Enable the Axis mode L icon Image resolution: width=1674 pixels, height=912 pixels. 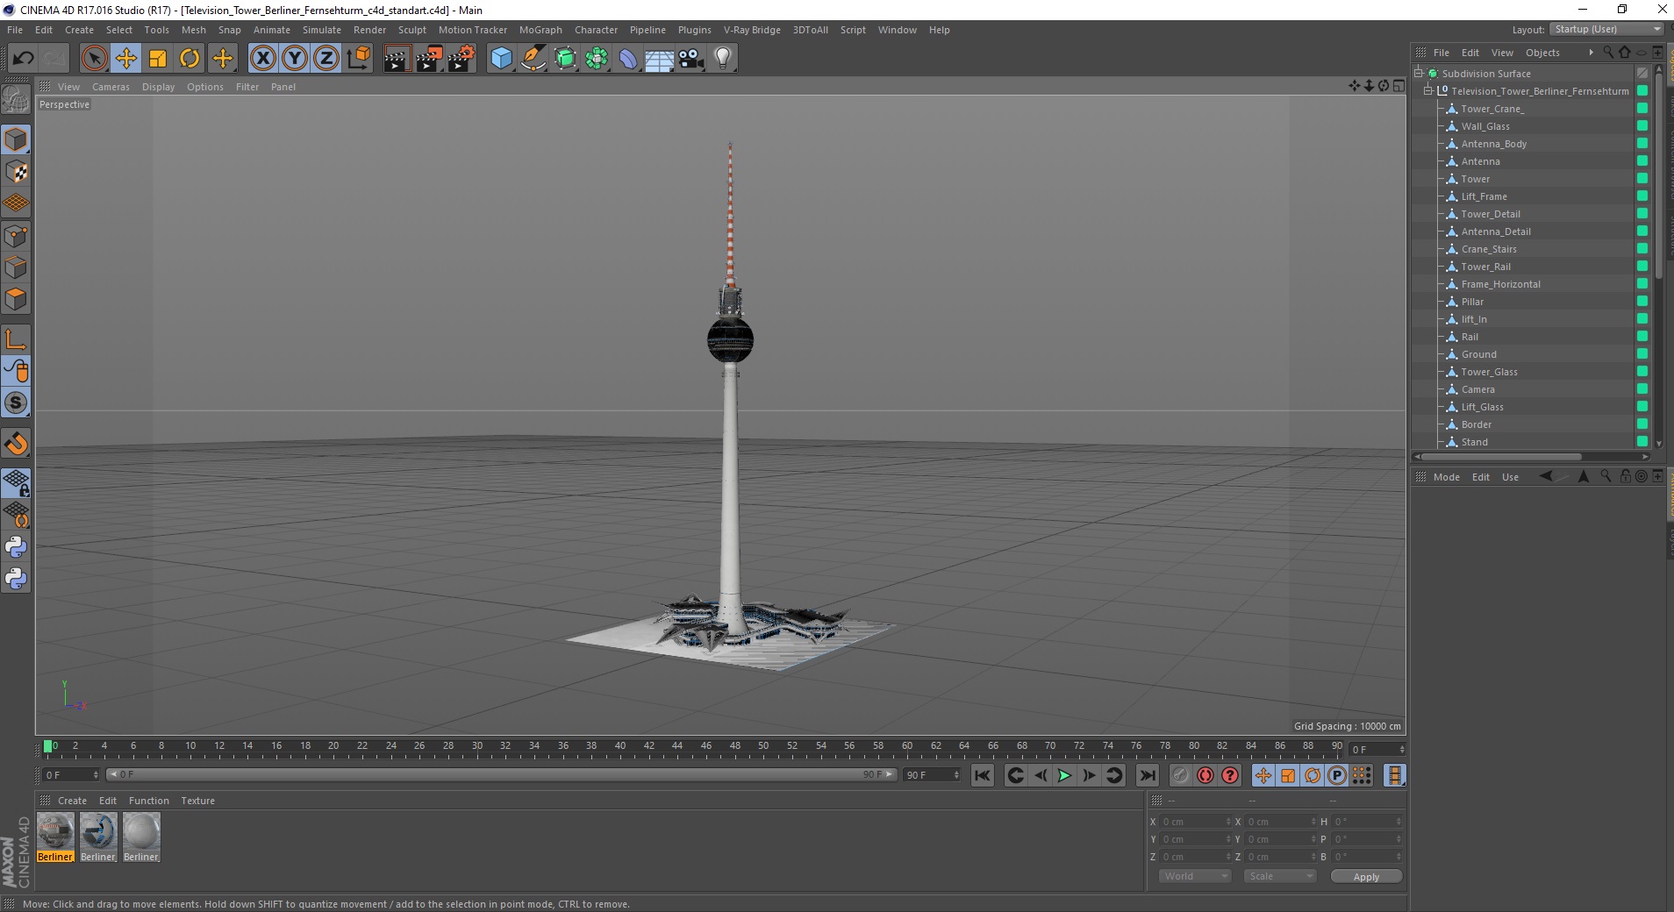point(17,339)
